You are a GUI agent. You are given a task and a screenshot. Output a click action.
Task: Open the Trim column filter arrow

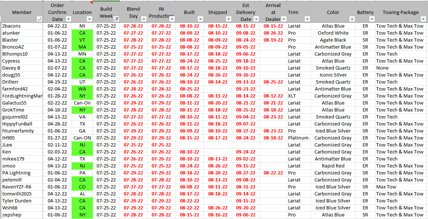click(x=307, y=19)
